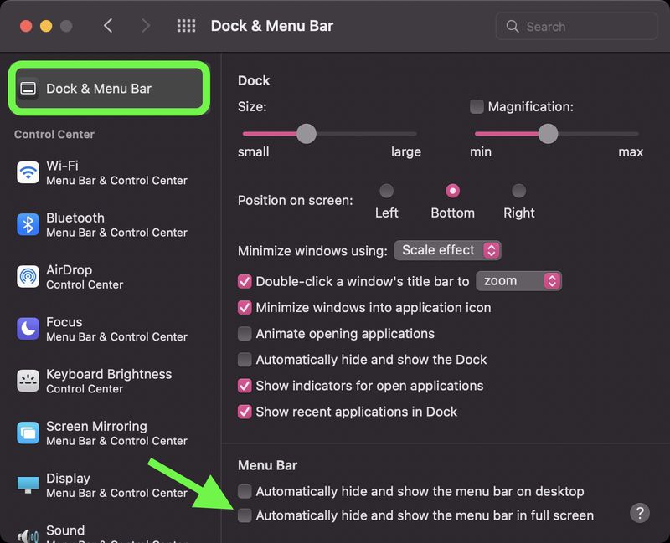Select Left for position on screen
This screenshot has width=670, height=543.
386,190
